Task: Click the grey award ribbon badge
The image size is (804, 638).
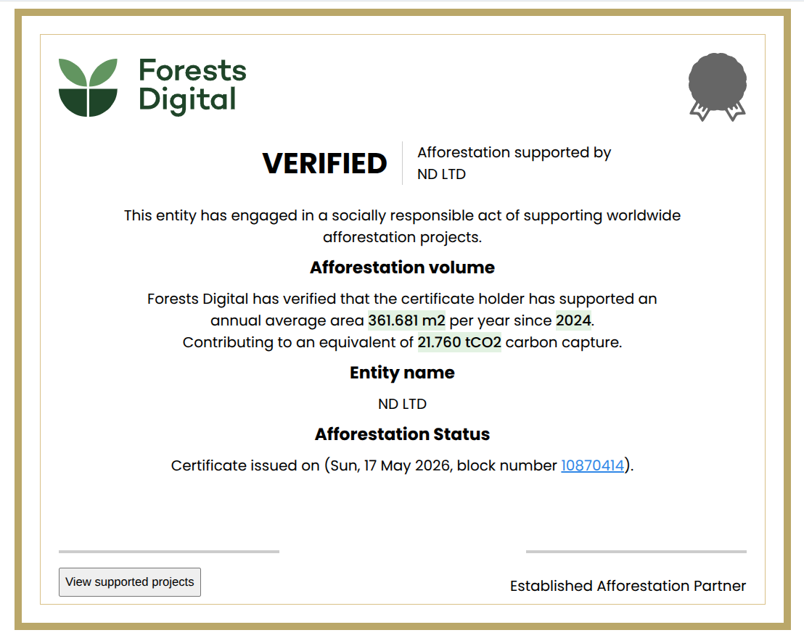Action: [718, 87]
